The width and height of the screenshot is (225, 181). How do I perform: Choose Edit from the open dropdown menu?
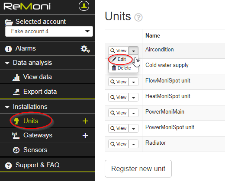119,59
